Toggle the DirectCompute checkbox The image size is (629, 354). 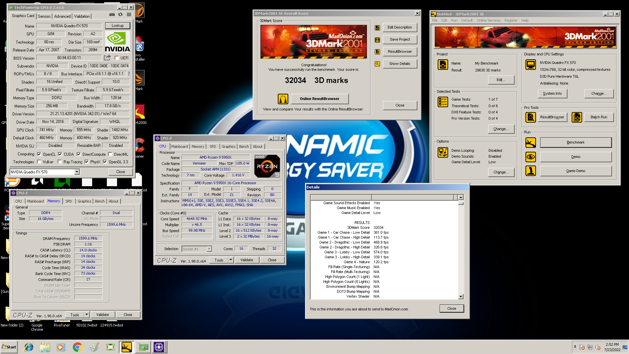tap(79, 154)
